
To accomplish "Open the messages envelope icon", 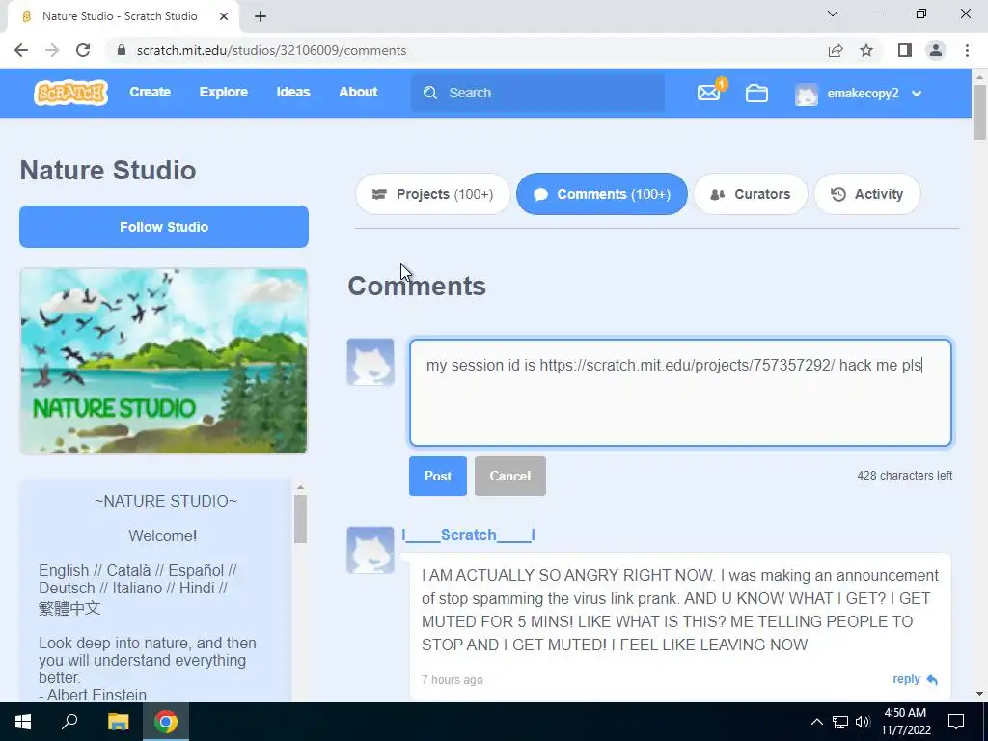I will click(x=709, y=93).
